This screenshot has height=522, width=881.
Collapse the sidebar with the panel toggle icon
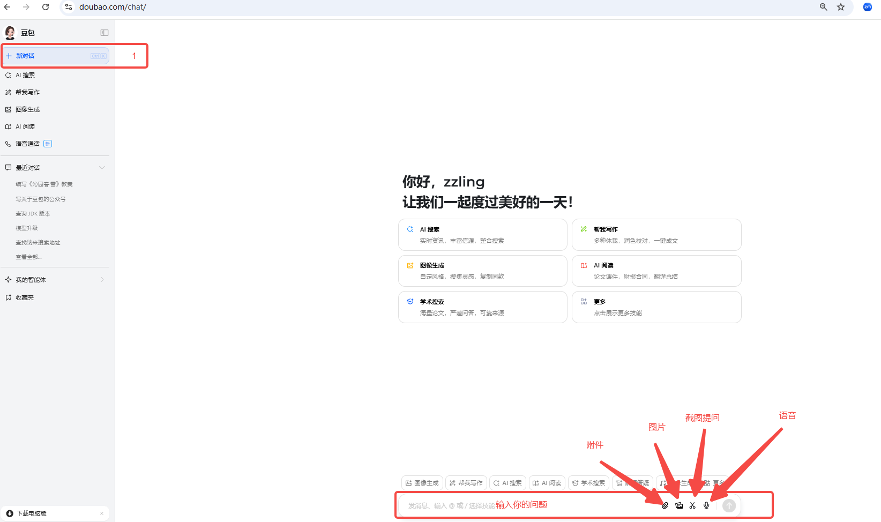click(x=104, y=33)
